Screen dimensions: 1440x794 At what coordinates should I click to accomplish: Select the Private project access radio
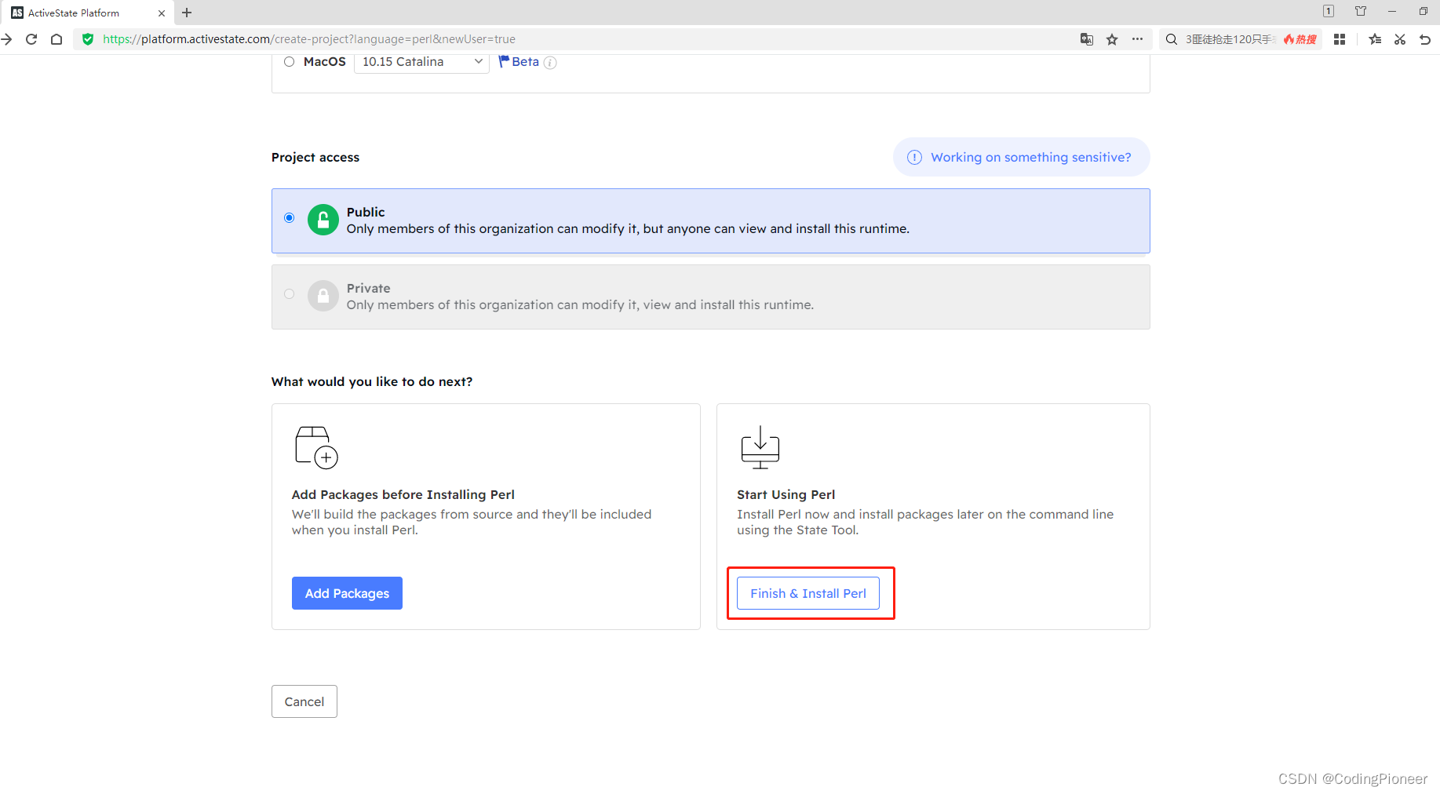point(290,294)
